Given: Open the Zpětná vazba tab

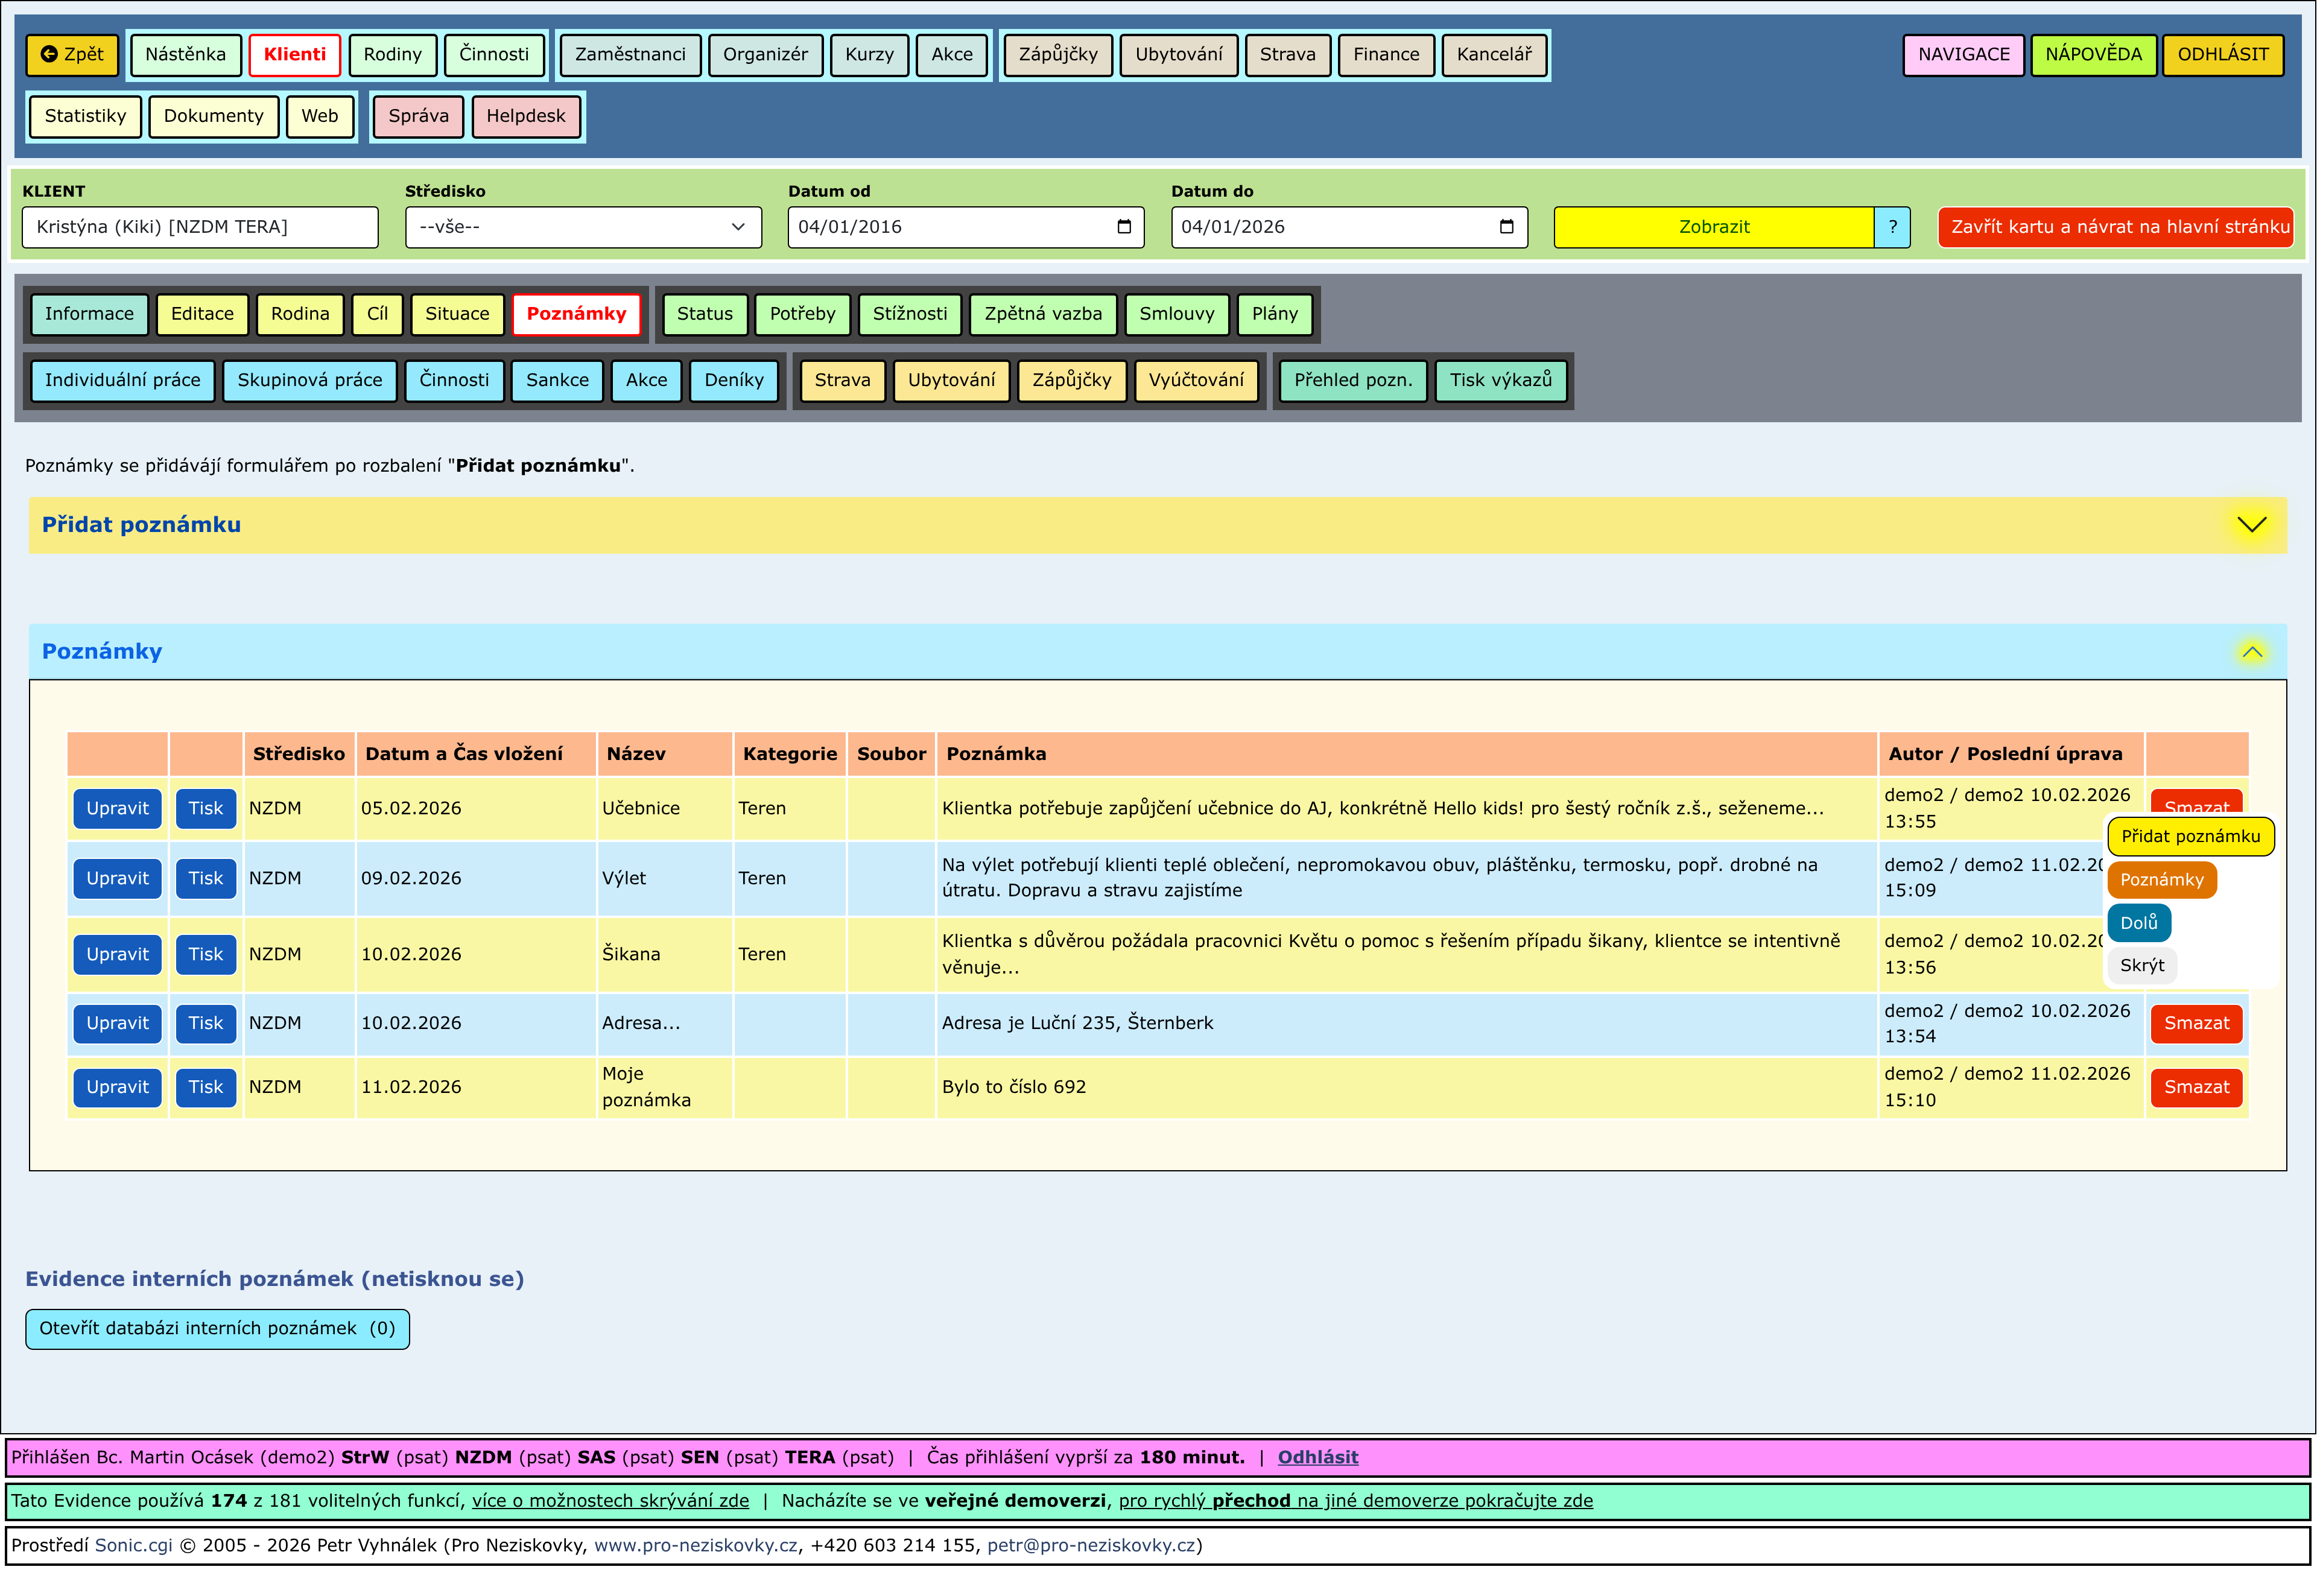Looking at the screenshot, I should pyautogui.click(x=1043, y=314).
